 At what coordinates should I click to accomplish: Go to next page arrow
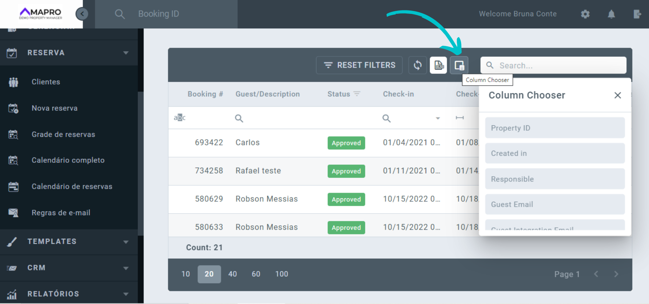pos(616,274)
